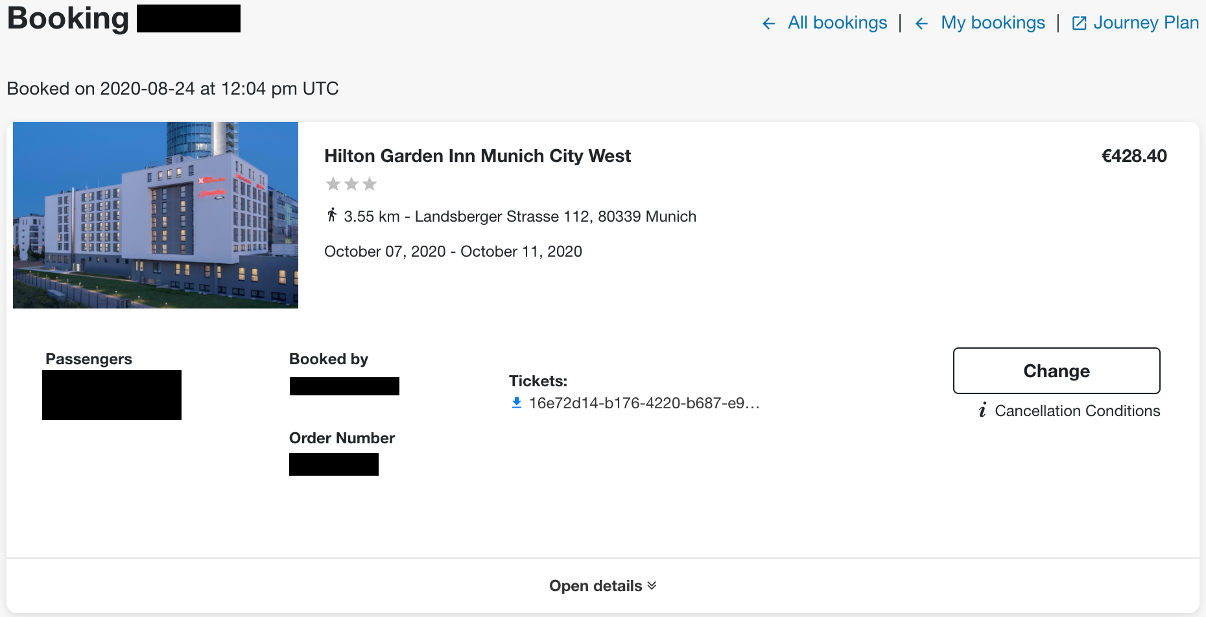The image size is (1206, 617).
Task: Click the back arrow beside My bookings
Action: coord(921,24)
